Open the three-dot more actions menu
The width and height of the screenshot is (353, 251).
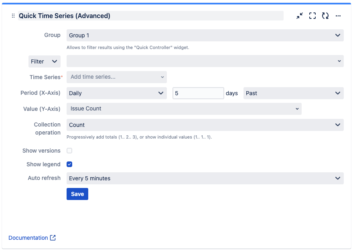[x=338, y=16]
